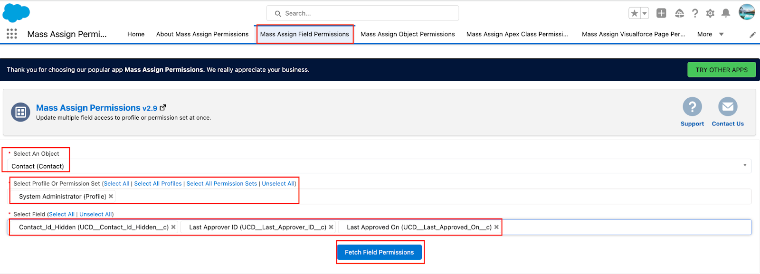Select the Last Approver ID pill text
The height and width of the screenshot is (274, 760).
click(257, 227)
